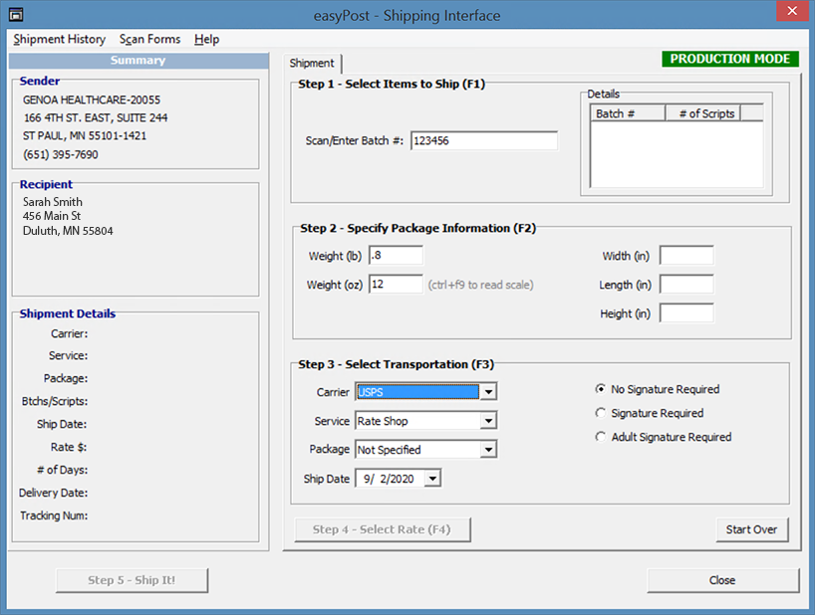The width and height of the screenshot is (815, 615).
Task: Select No Signature Required option
Action: tap(601, 389)
